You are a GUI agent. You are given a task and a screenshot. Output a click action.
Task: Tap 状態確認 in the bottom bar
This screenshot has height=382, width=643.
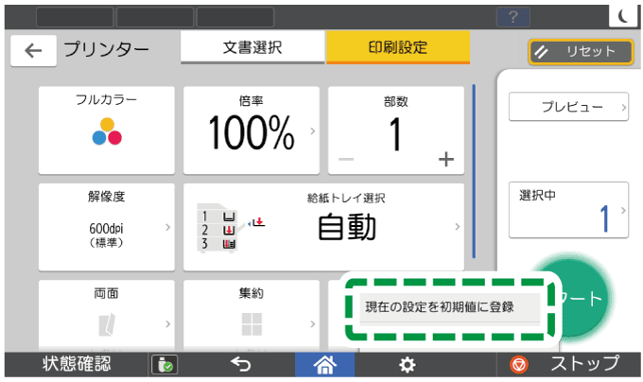click(77, 364)
